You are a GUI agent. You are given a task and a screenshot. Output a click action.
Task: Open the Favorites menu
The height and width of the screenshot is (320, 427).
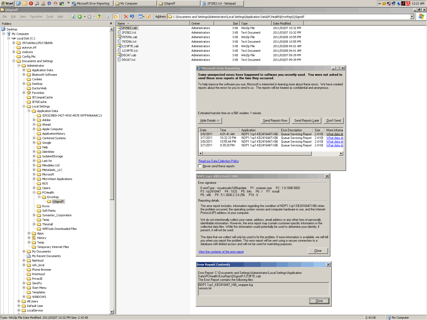click(x=36, y=17)
